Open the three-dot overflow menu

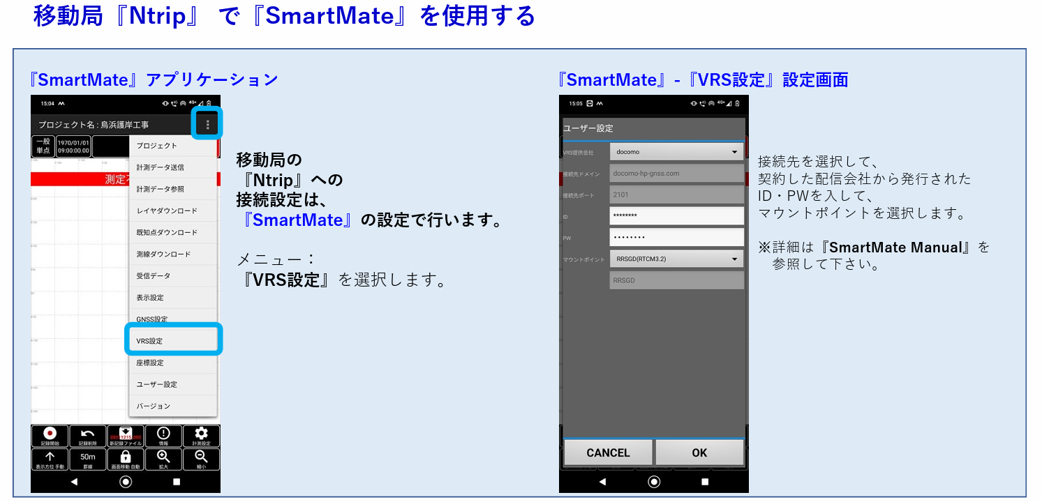[207, 125]
